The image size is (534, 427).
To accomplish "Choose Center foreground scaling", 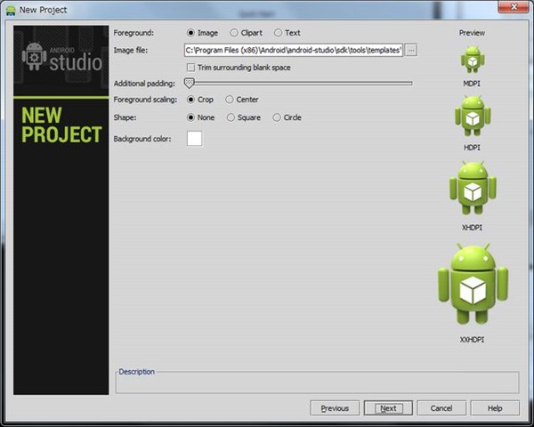I will tap(230, 100).
